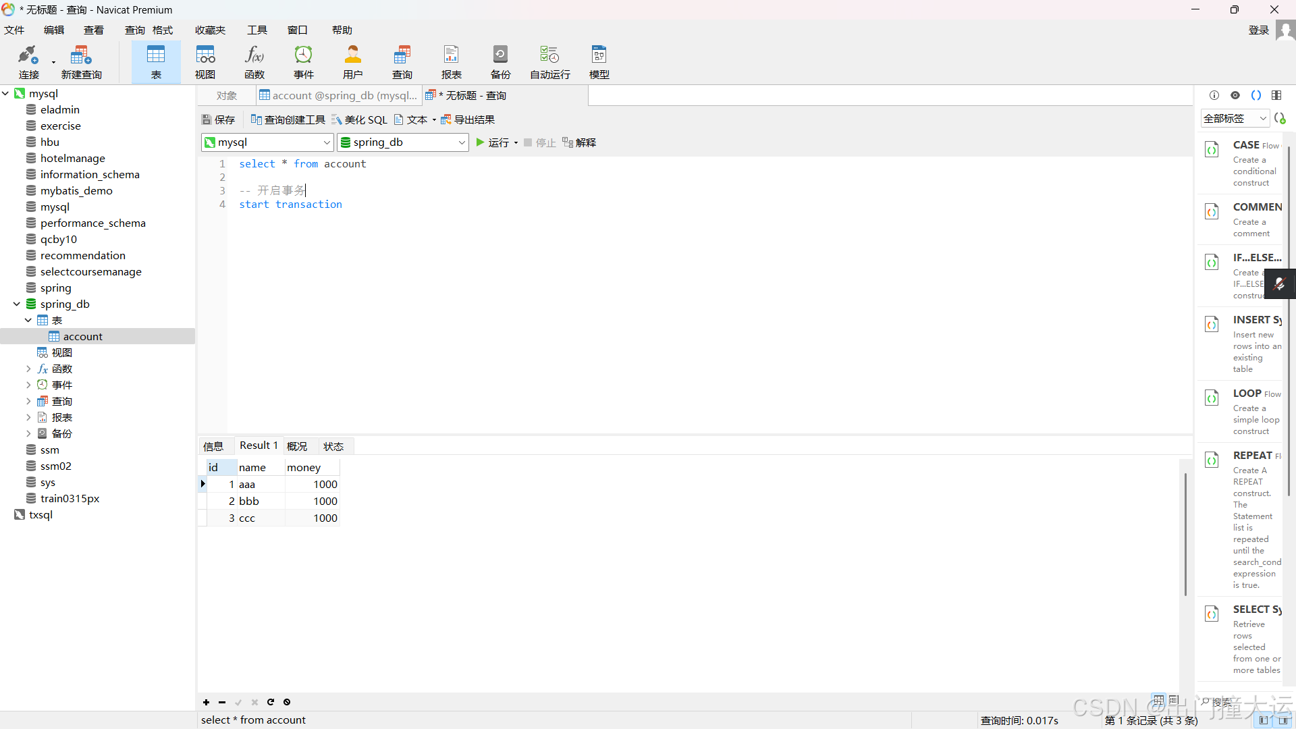Show the code snippets panel icon
This screenshot has width=1296, height=729.
[x=1255, y=95]
